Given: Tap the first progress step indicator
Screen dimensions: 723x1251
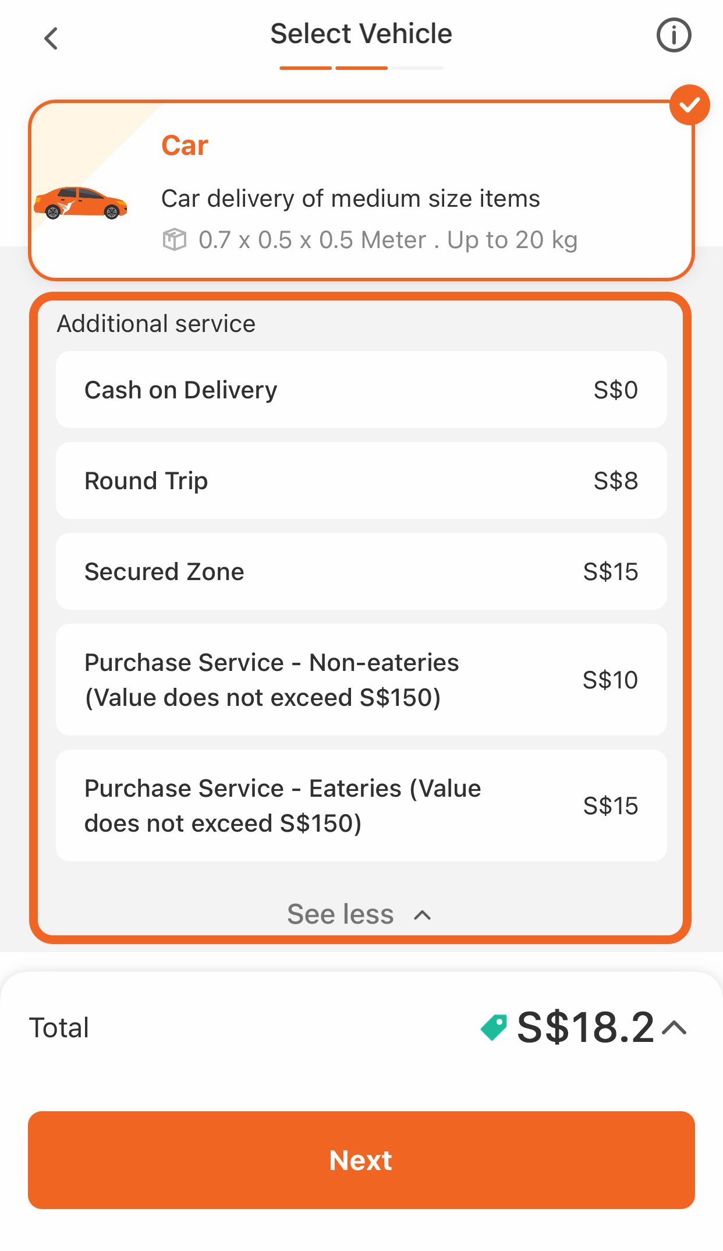Looking at the screenshot, I should click(x=306, y=68).
